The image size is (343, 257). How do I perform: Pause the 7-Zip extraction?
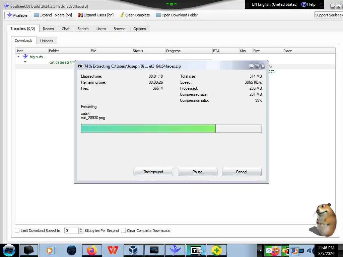(198, 172)
